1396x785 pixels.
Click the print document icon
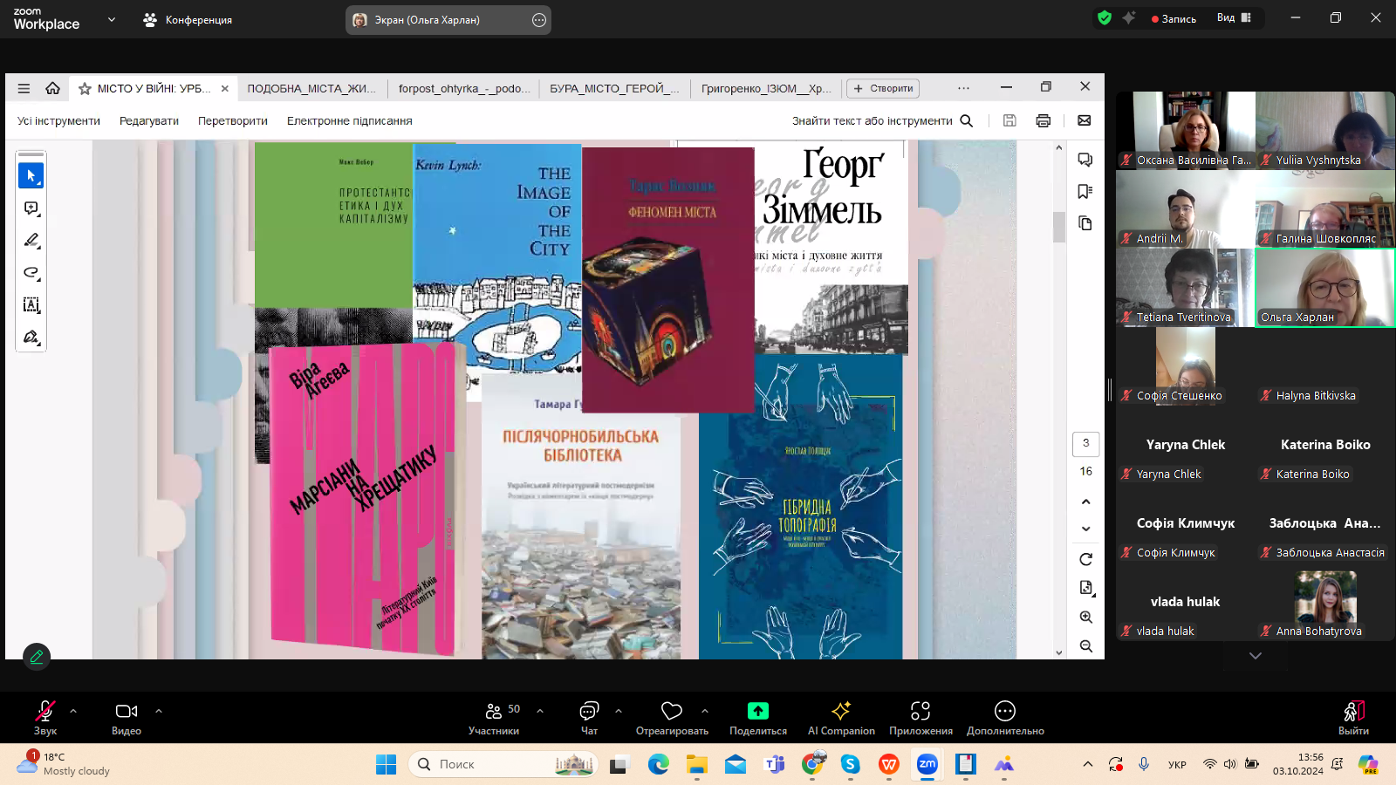pyautogui.click(x=1043, y=120)
